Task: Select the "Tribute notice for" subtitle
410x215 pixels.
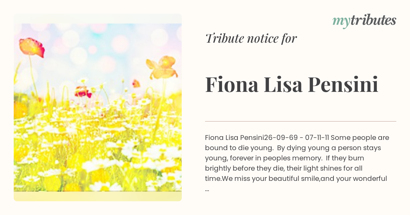Action: point(251,39)
